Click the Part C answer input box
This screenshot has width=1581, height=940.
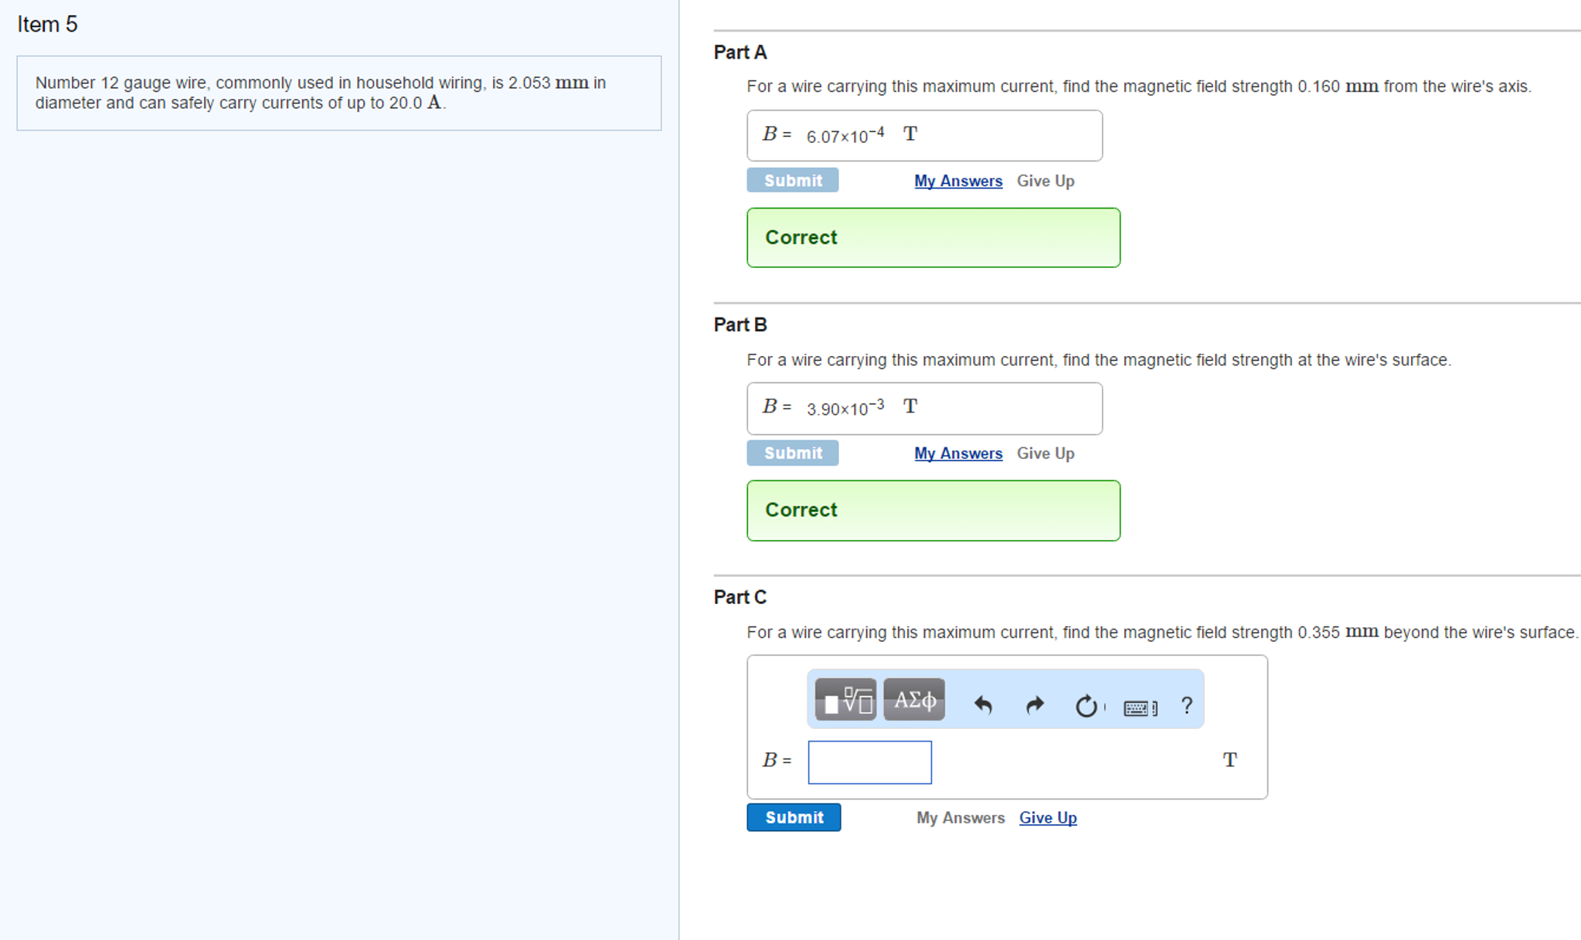[869, 762]
